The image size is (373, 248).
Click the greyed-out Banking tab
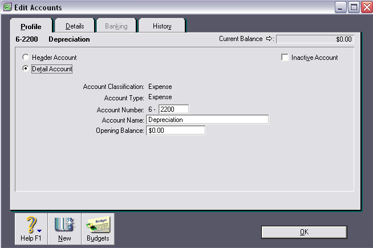coord(116,26)
